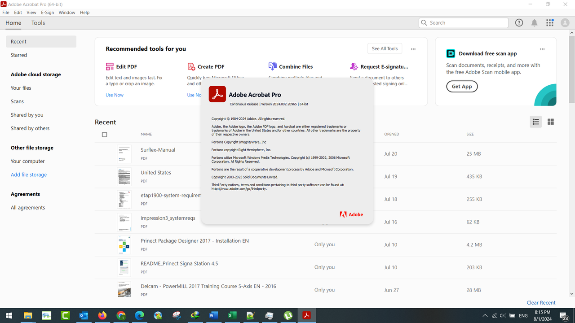Click the Combine Files tool icon

point(272,66)
